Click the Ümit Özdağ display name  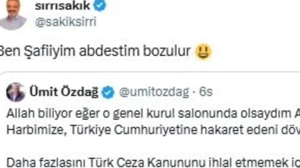(64, 92)
